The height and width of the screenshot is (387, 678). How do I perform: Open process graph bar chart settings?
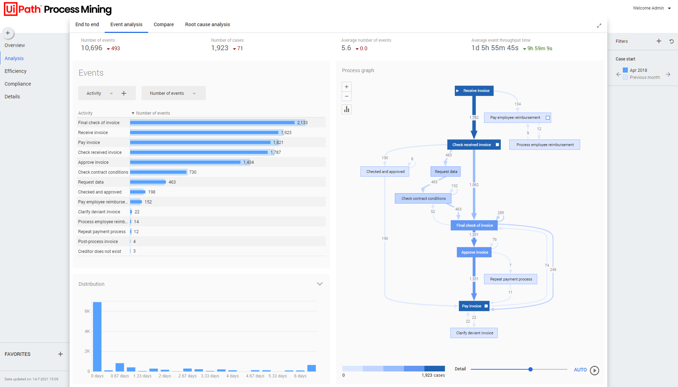tap(347, 109)
